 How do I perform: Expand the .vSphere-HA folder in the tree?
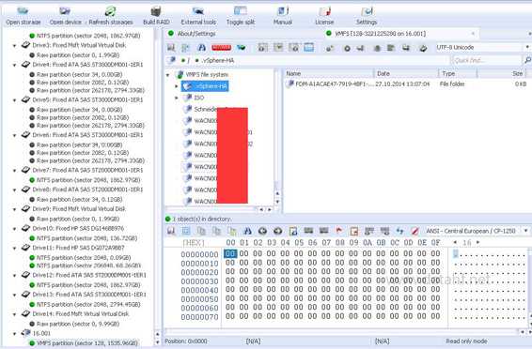pyautogui.click(x=176, y=86)
